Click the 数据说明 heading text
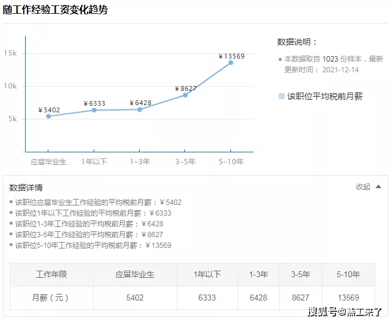Screen dimensions: 391x322 297,42
